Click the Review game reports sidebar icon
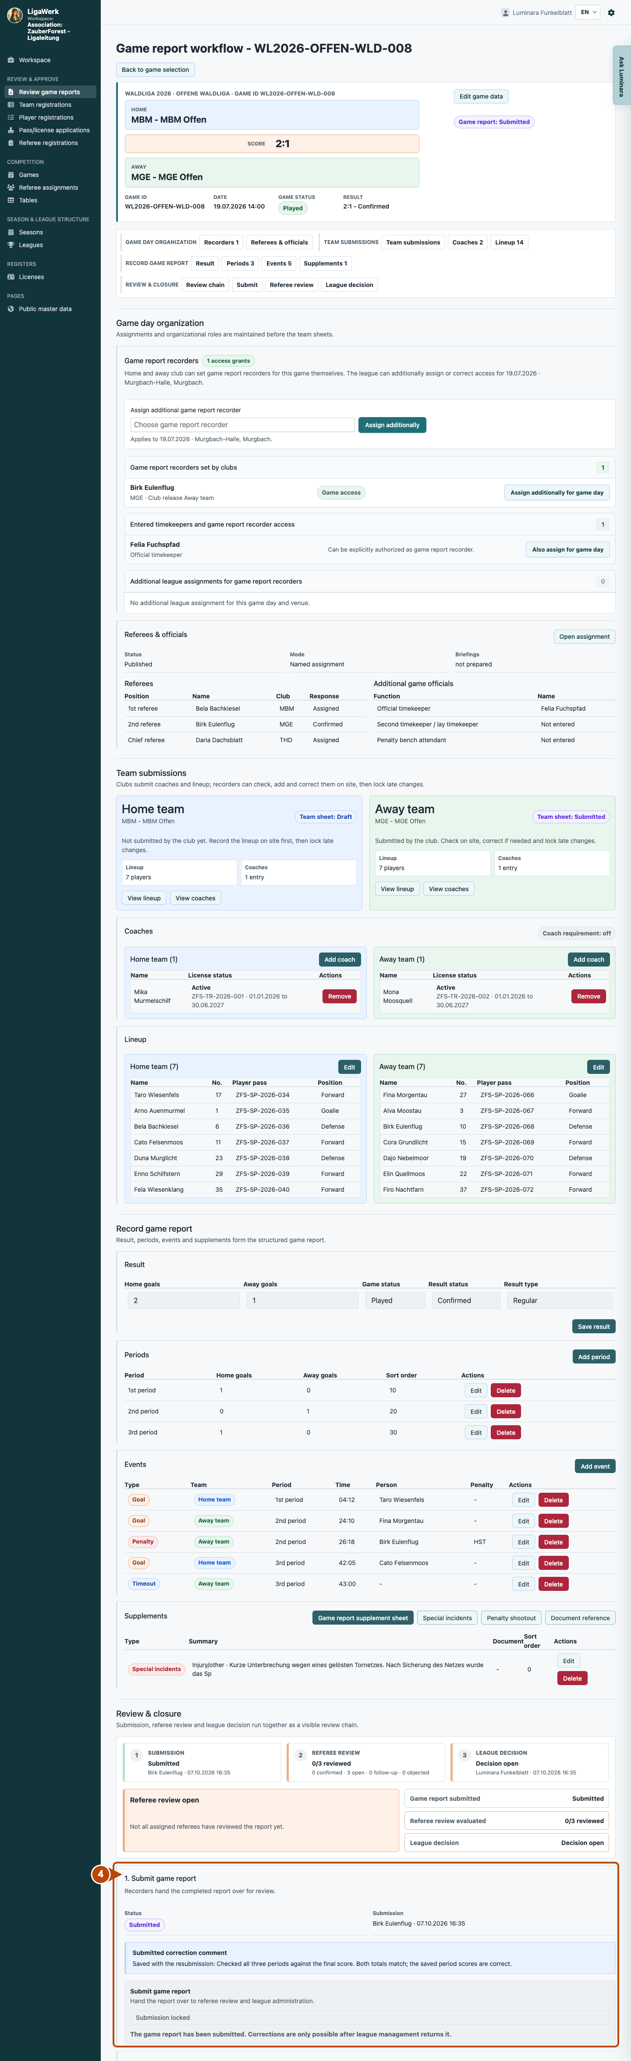The width and height of the screenshot is (631, 2061). pos(11,92)
